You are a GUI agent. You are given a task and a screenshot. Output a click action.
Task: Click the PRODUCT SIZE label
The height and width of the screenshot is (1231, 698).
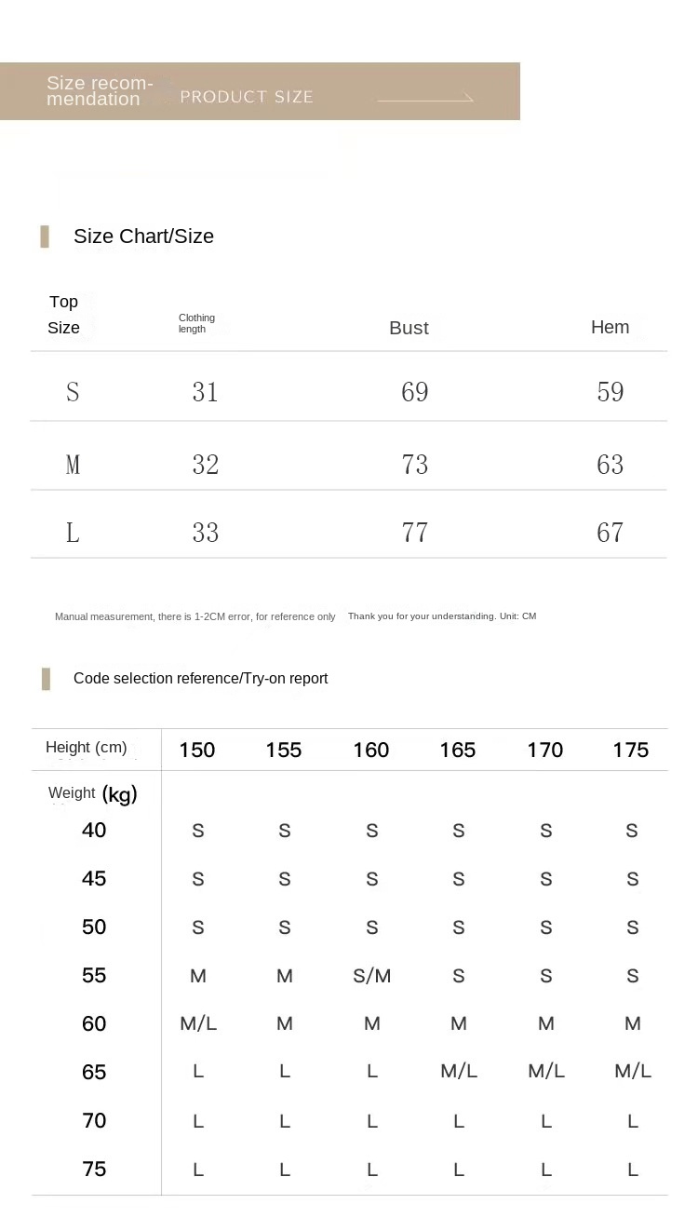coord(247,97)
